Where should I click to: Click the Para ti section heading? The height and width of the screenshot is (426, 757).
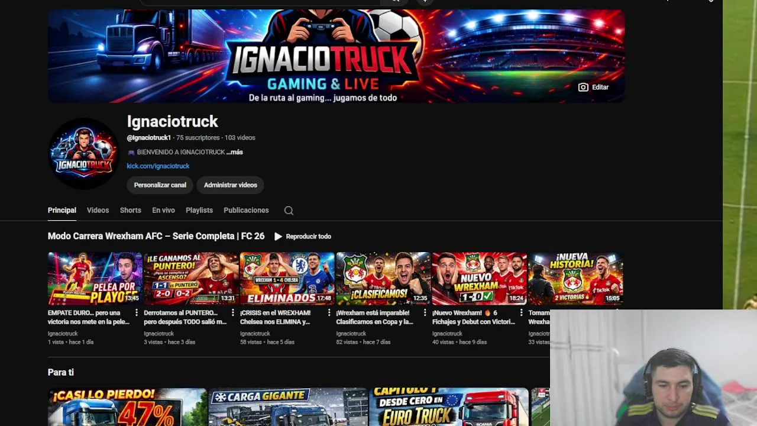pos(61,372)
